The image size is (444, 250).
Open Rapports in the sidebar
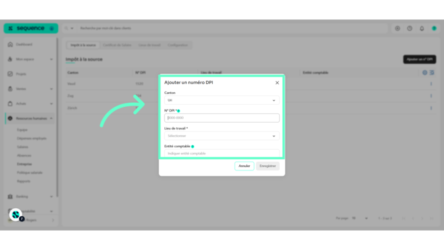click(23, 181)
